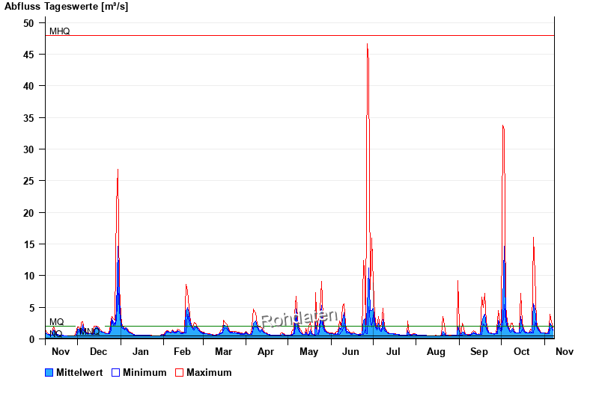The width and height of the screenshot is (599, 411).
Task: Click the Dec label on the x-axis
Action: point(98,351)
